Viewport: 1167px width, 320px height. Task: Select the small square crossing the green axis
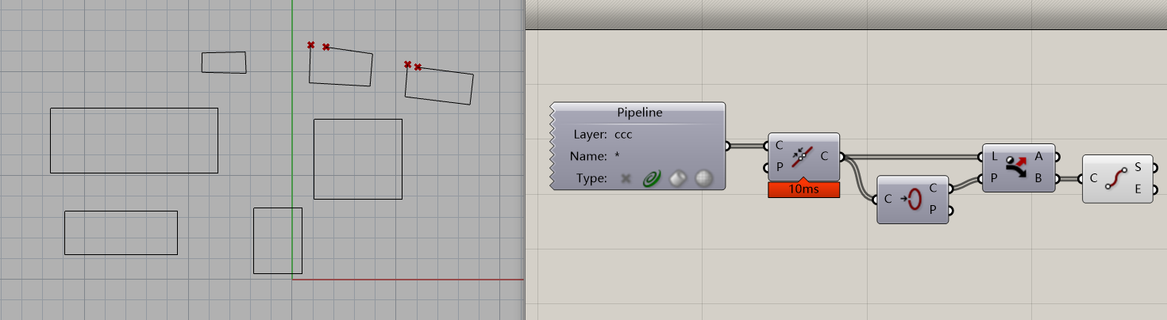click(278, 241)
